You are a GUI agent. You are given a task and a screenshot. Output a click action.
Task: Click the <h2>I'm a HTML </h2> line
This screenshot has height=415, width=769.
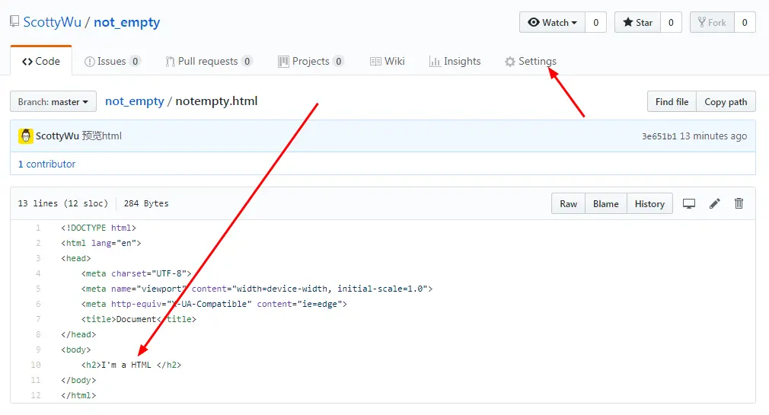point(132,365)
